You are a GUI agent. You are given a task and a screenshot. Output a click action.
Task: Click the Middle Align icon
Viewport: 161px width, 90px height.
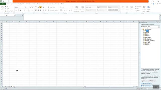click(x=38, y=7)
